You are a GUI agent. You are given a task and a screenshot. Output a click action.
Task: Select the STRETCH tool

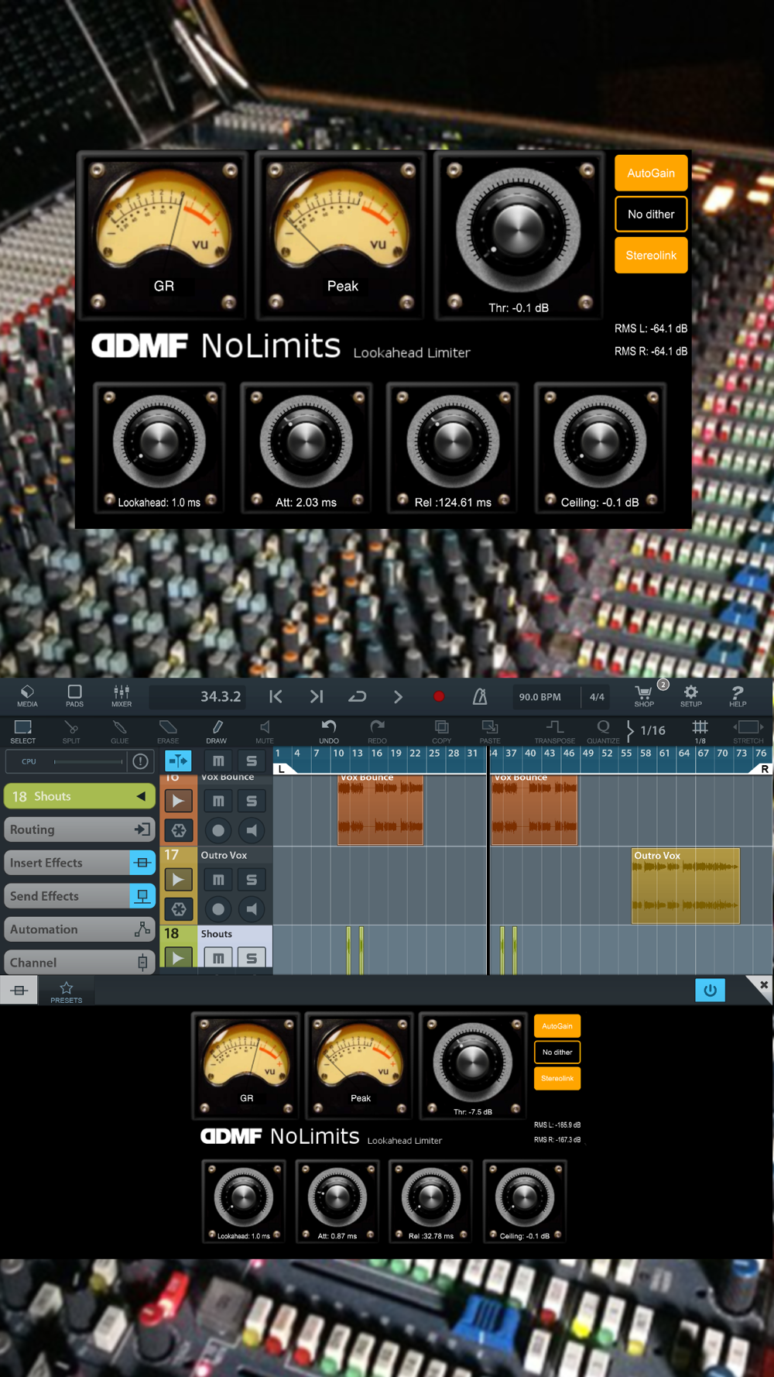748,731
